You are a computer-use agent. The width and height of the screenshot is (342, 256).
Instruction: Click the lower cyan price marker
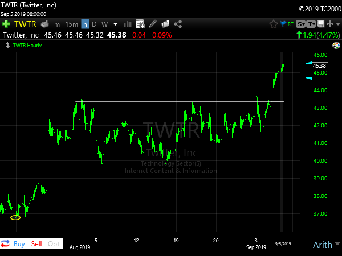coord(308,79)
